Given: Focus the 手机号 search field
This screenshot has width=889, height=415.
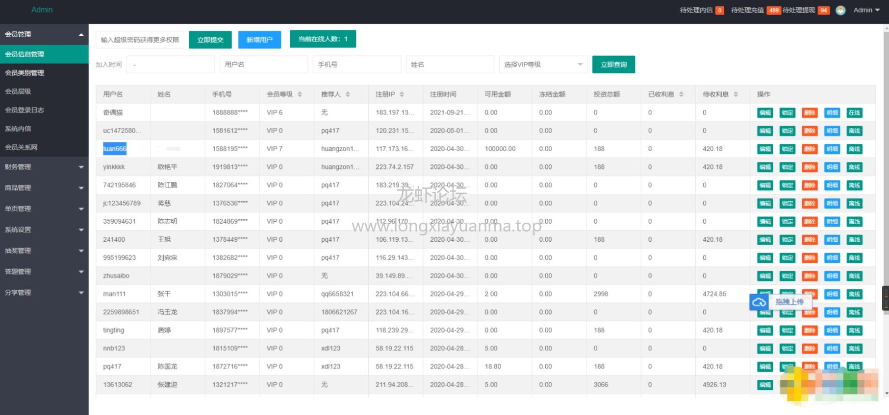Looking at the screenshot, I should [x=357, y=65].
